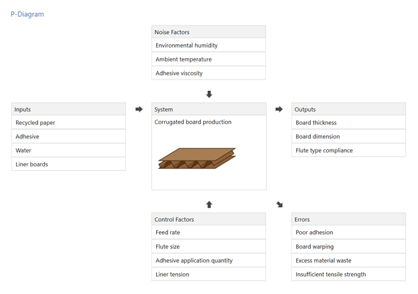The image size is (418, 294).
Task: Click the Liner boards input row
Action: point(68,164)
